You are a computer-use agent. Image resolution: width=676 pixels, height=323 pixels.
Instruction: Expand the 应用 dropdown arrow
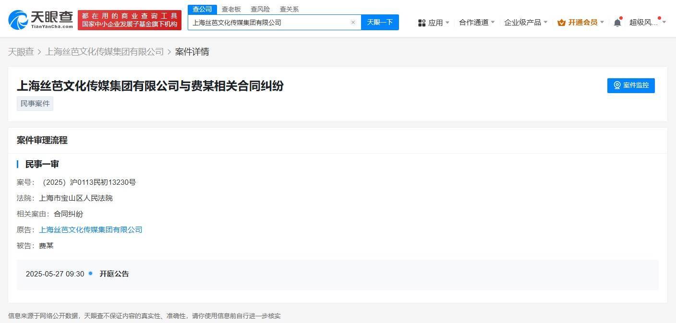pyautogui.click(x=447, y=23)
